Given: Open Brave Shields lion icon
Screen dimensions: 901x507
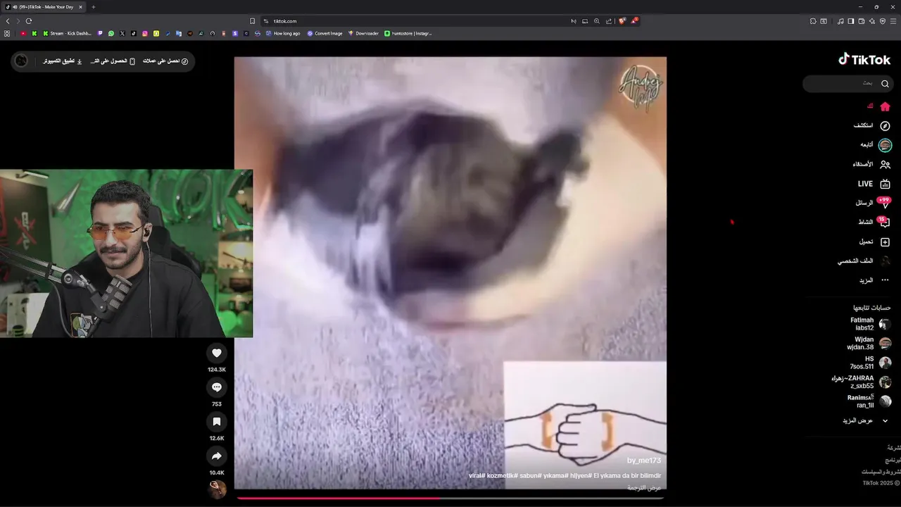Looking at the screenshot, I should point(622,21).
